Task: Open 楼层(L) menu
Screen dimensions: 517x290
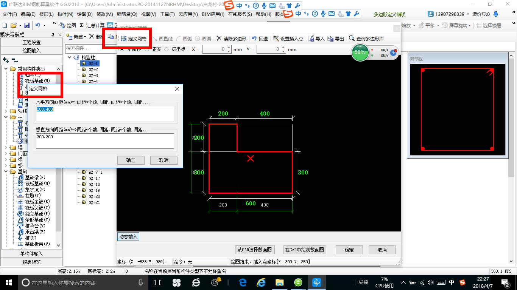Action: point(47,14)
